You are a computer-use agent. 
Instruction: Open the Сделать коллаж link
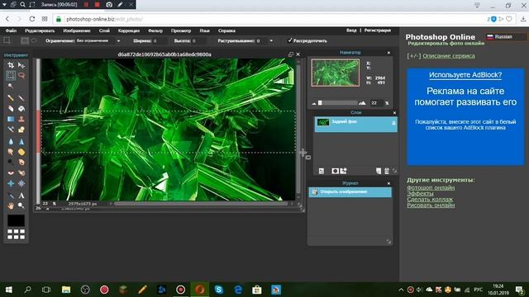coord(430,199)
